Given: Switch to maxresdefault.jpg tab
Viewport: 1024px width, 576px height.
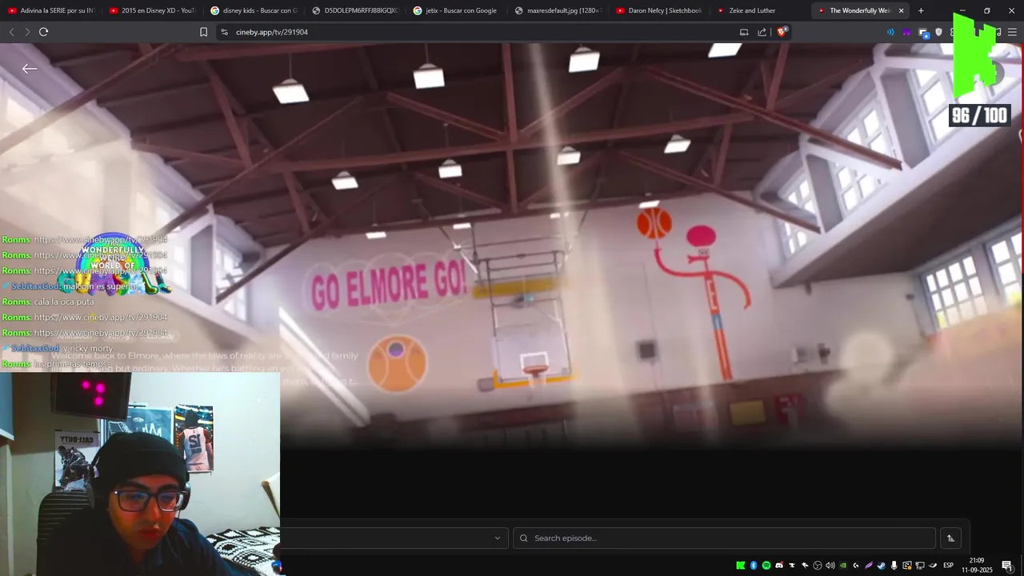Looking at the screenshot, I should click(558, 10).
